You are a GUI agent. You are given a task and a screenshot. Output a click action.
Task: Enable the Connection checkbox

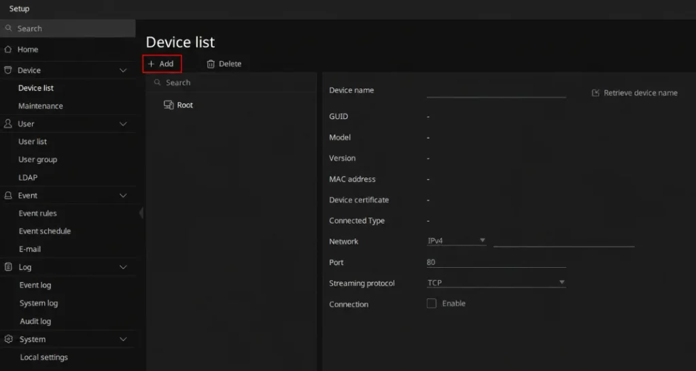pyautogui.click(x=432, y=304)
